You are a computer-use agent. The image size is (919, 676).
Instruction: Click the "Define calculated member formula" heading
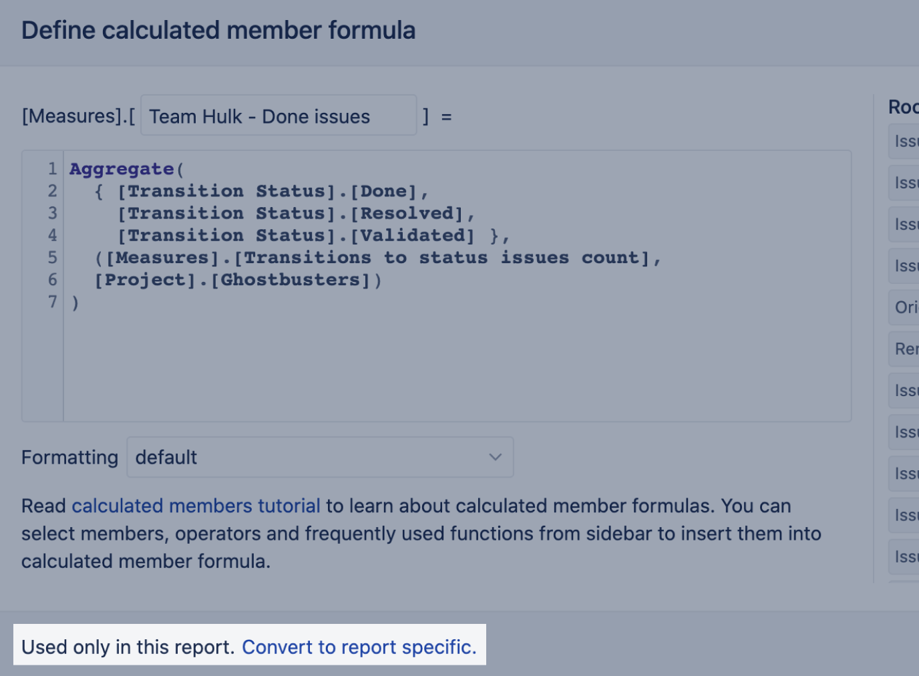click(218, 31)
